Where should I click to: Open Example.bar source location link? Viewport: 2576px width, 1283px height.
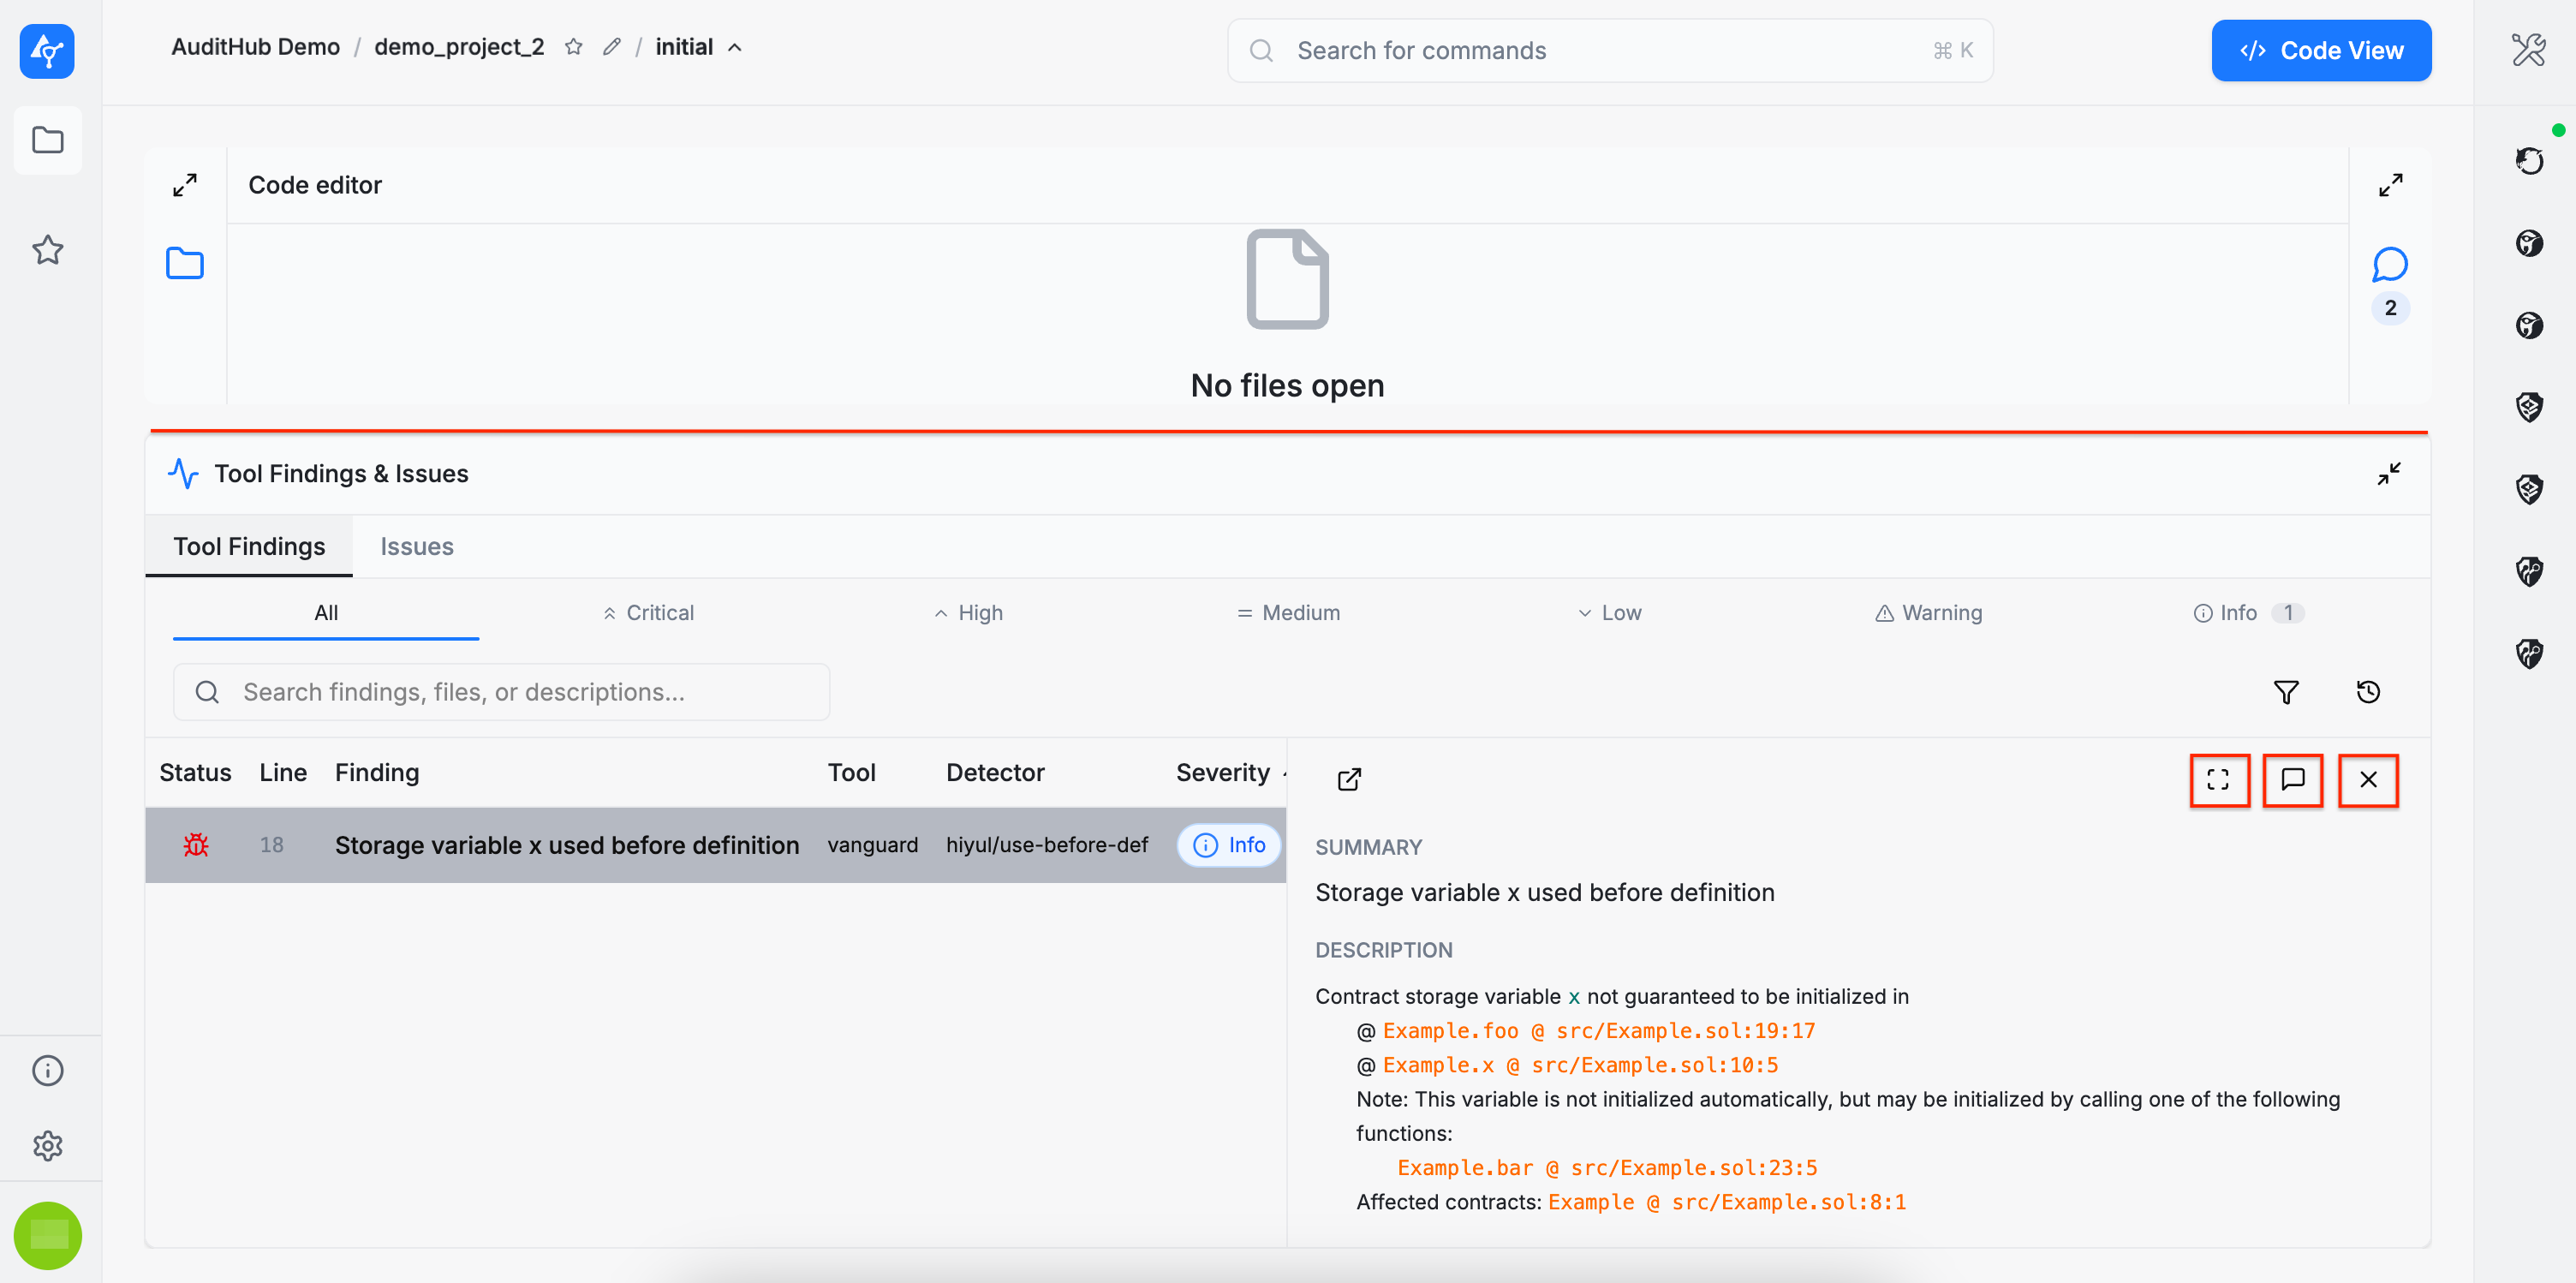pyautogui.click(x=1606, y=1168)
